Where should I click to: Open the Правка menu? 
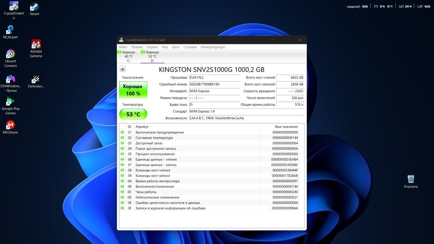(137, 47)
